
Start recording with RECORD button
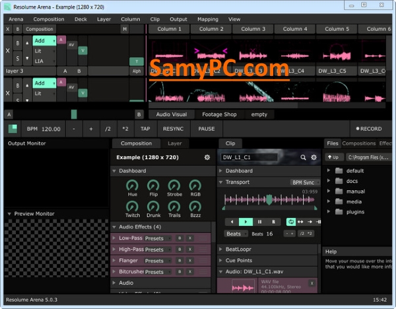[x=369, y=129]
